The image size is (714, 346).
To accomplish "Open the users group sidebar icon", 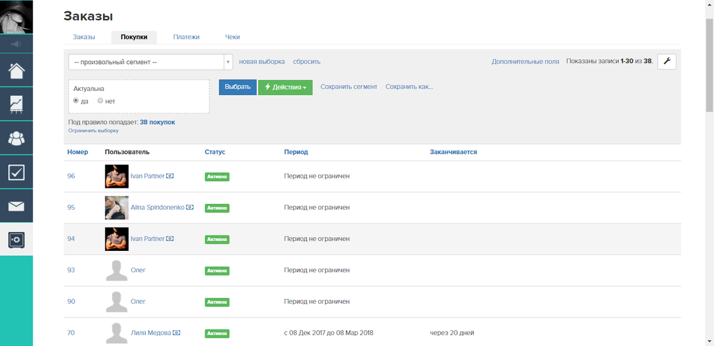I will pos(16,138).
